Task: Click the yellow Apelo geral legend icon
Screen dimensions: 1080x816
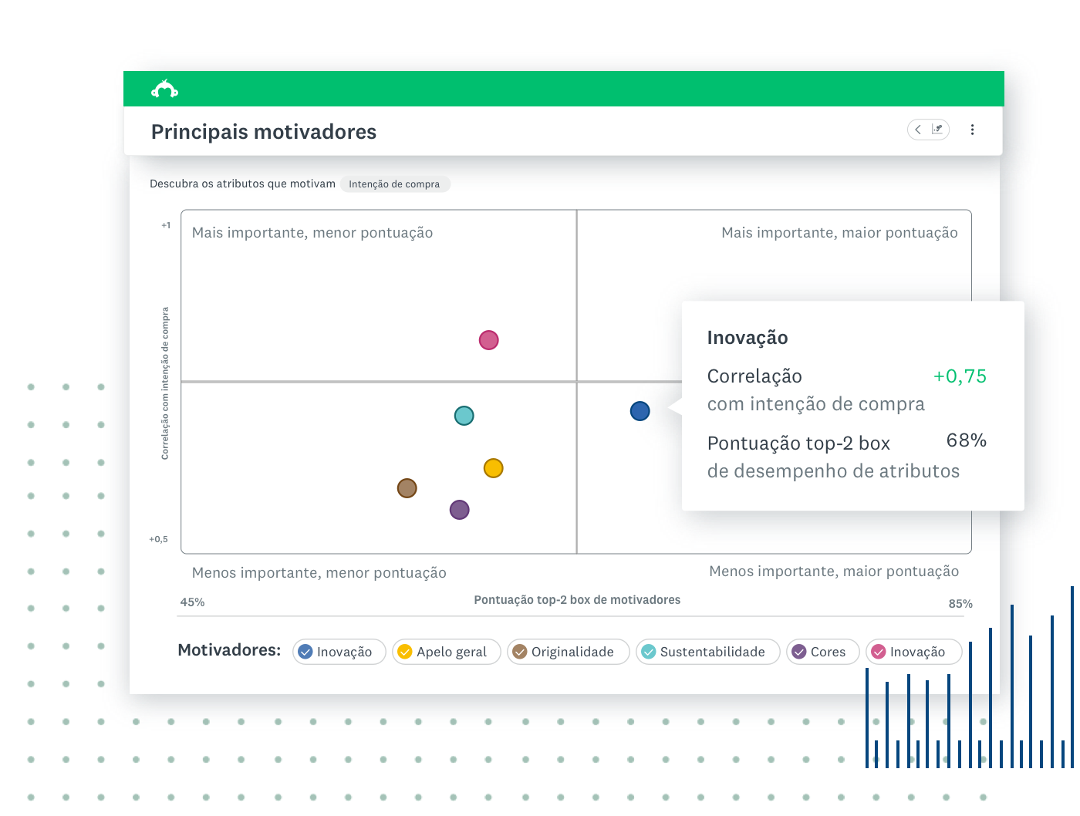Action: pos(404,652)
